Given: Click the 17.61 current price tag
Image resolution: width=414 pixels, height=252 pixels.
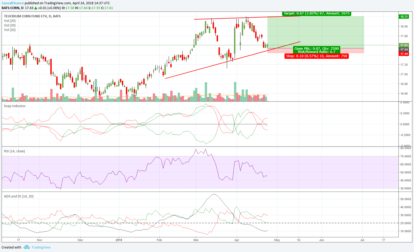Looking at the screenshot, I should coord(404,45).
